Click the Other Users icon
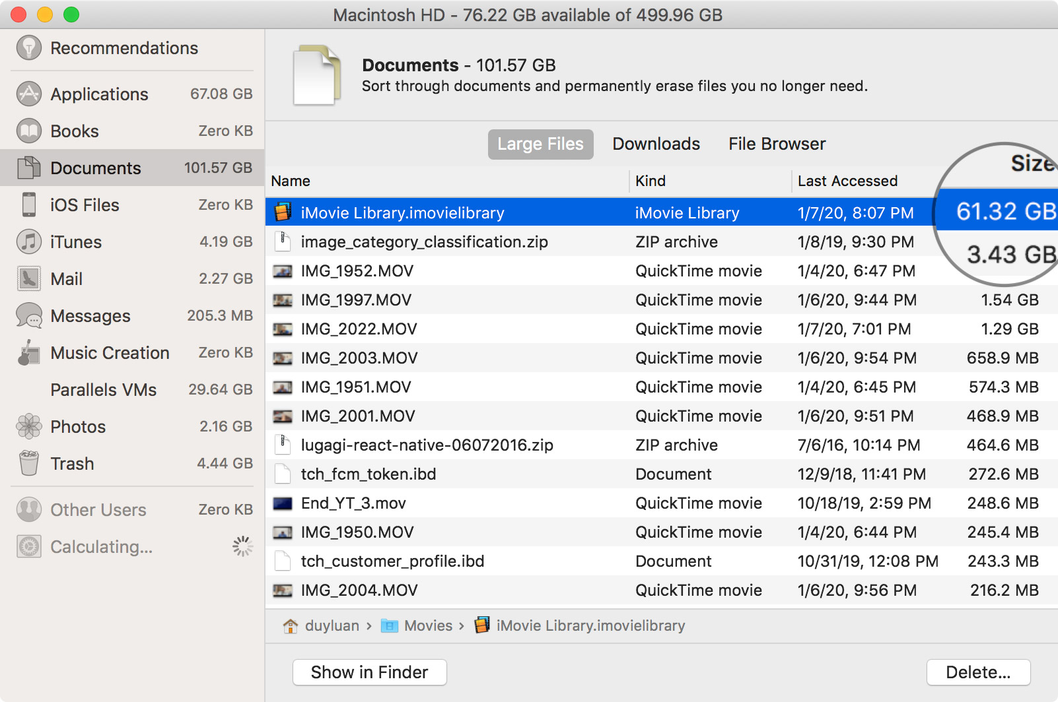The width and height of the screenshot is (1058, 702). [29, 509]
